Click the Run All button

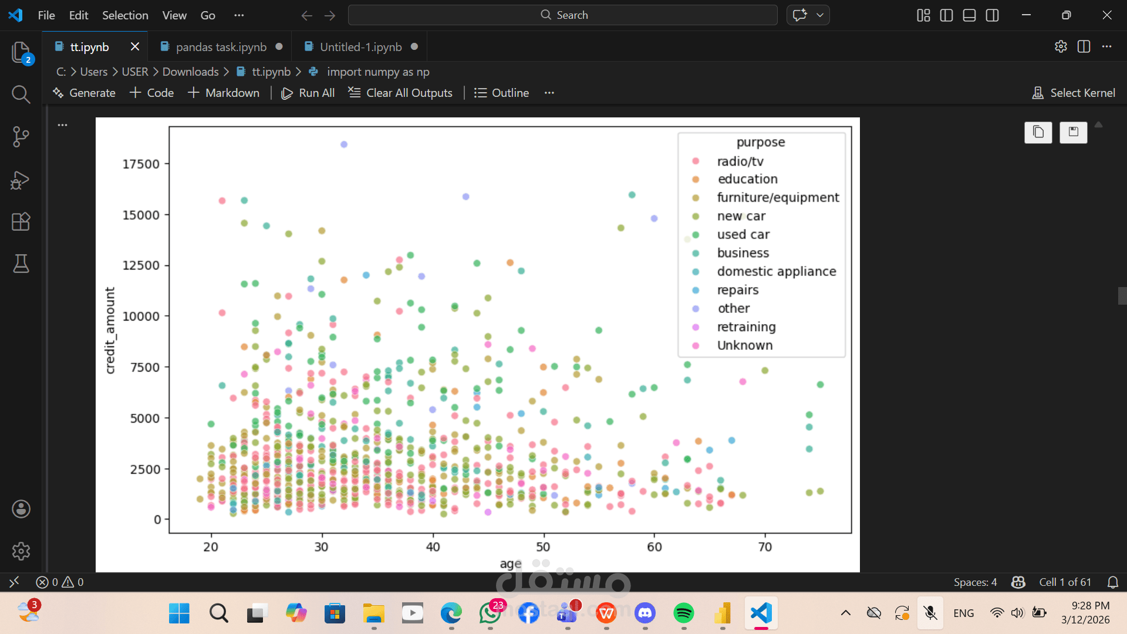[x=308, y=93]
